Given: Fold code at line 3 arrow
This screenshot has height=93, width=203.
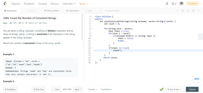Looking at the screenshot, I should [x=92, y=21].
